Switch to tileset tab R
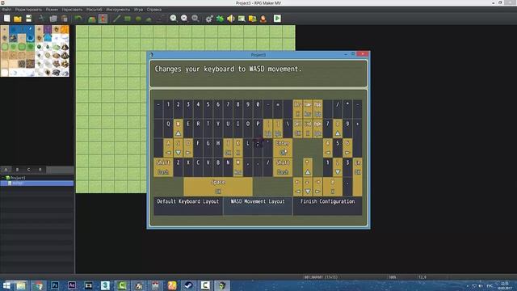 (x=40, y=170)
